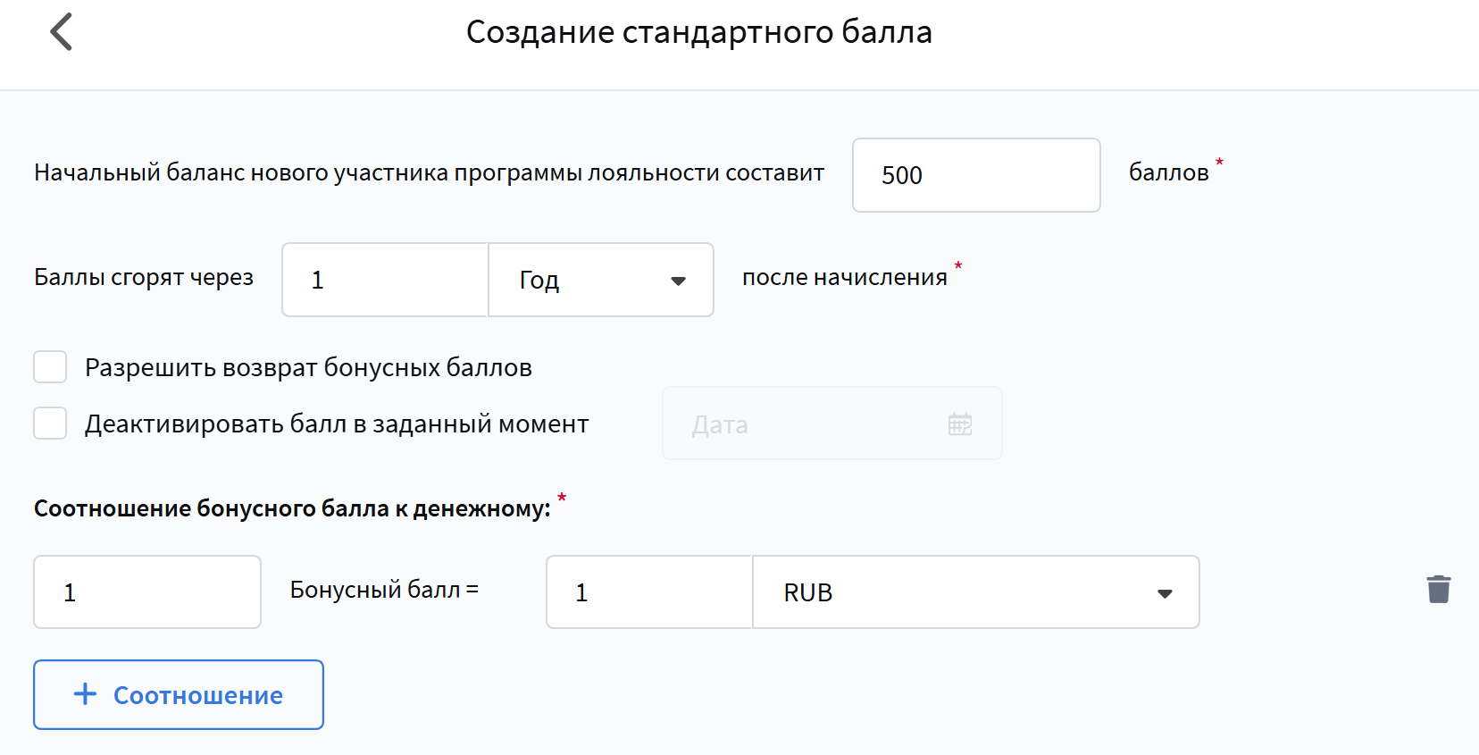
Task: Click the label text Разрешить возврат бонусных баллов
Action: [308, 367]
